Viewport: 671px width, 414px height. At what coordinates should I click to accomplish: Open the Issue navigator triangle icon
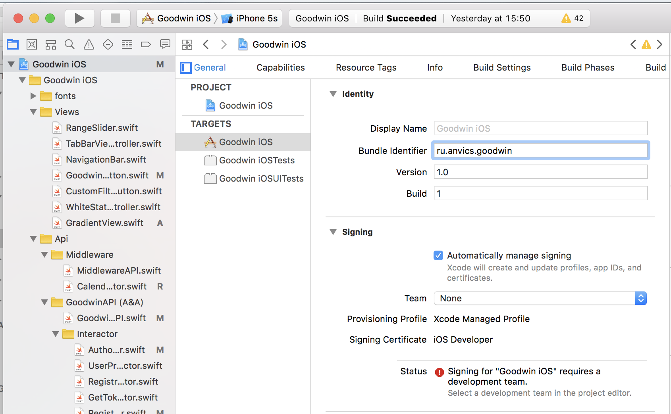(89, 44)
